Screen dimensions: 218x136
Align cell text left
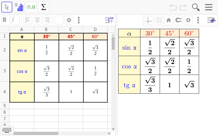(x=28, y=20)
